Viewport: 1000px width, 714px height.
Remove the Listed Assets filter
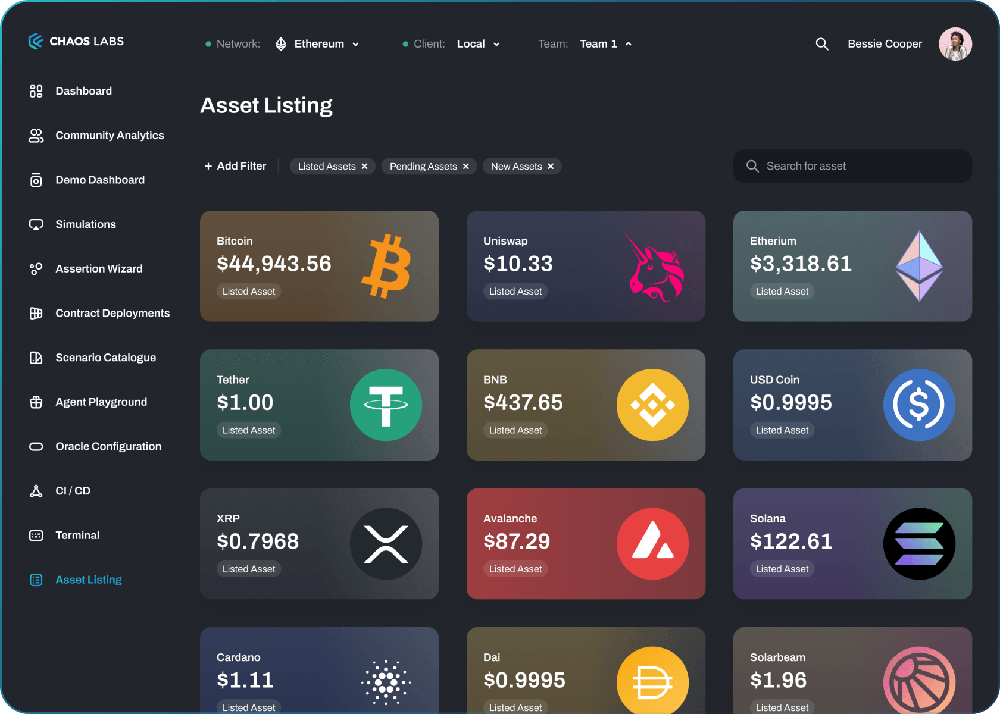[x=365, y=167]
